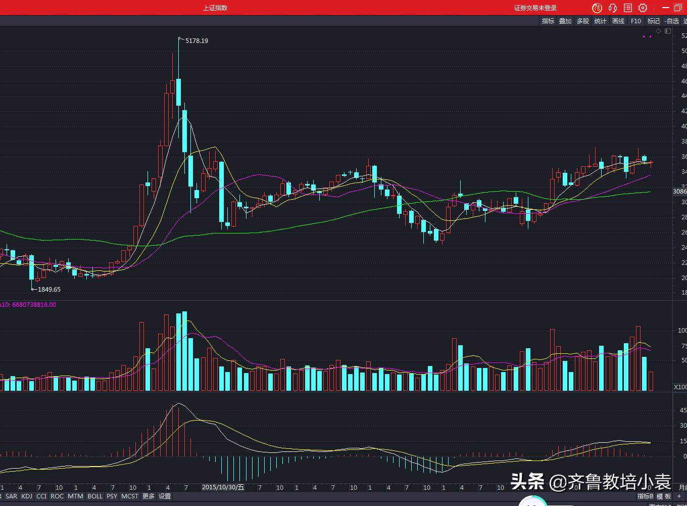Toggle 标记 mark on this stock
Screen dimensions: 687x506
(x=654, y=21)
